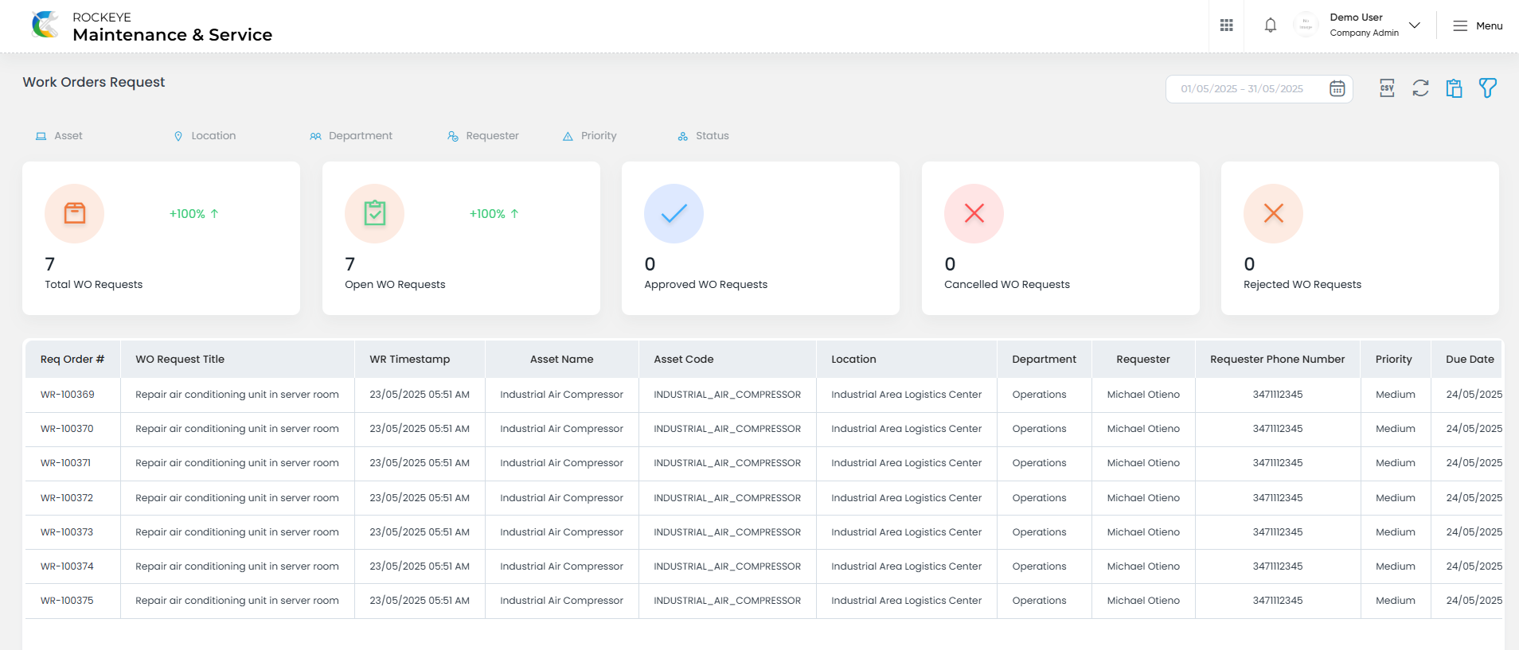Click the date range input field

tap(1259, 89)
